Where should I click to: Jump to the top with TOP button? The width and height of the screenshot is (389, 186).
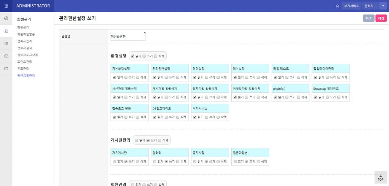[x=381, y=177]
